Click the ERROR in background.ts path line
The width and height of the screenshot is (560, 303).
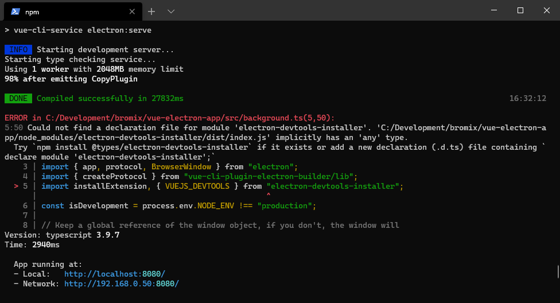click(x=170, y=118)
